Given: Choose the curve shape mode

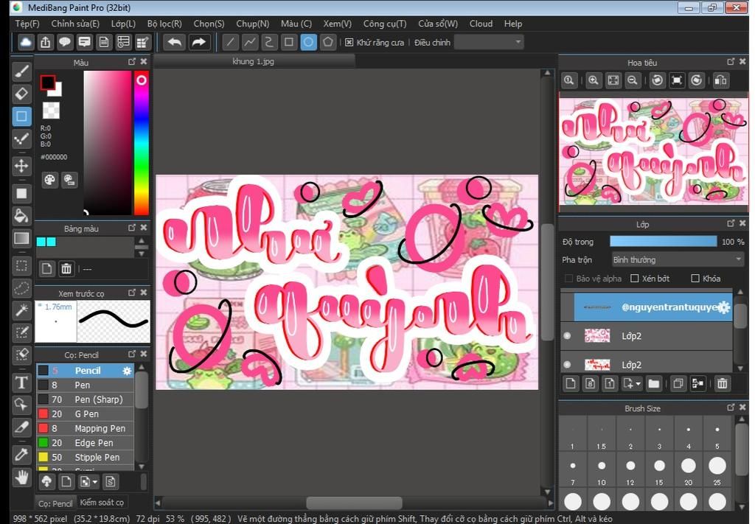Looking at the screenshot, I should tap(269, 42).
